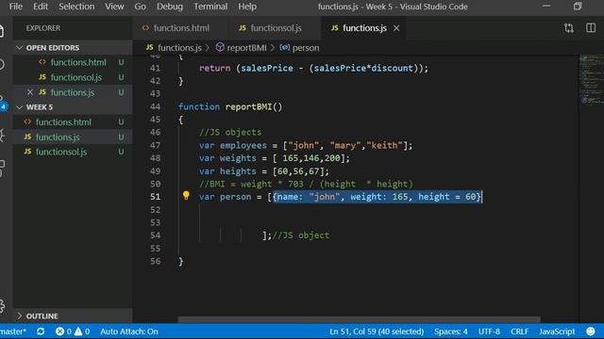Click the "//JS objects" comment
604x339 pixels.
click(x=230, y=132)
